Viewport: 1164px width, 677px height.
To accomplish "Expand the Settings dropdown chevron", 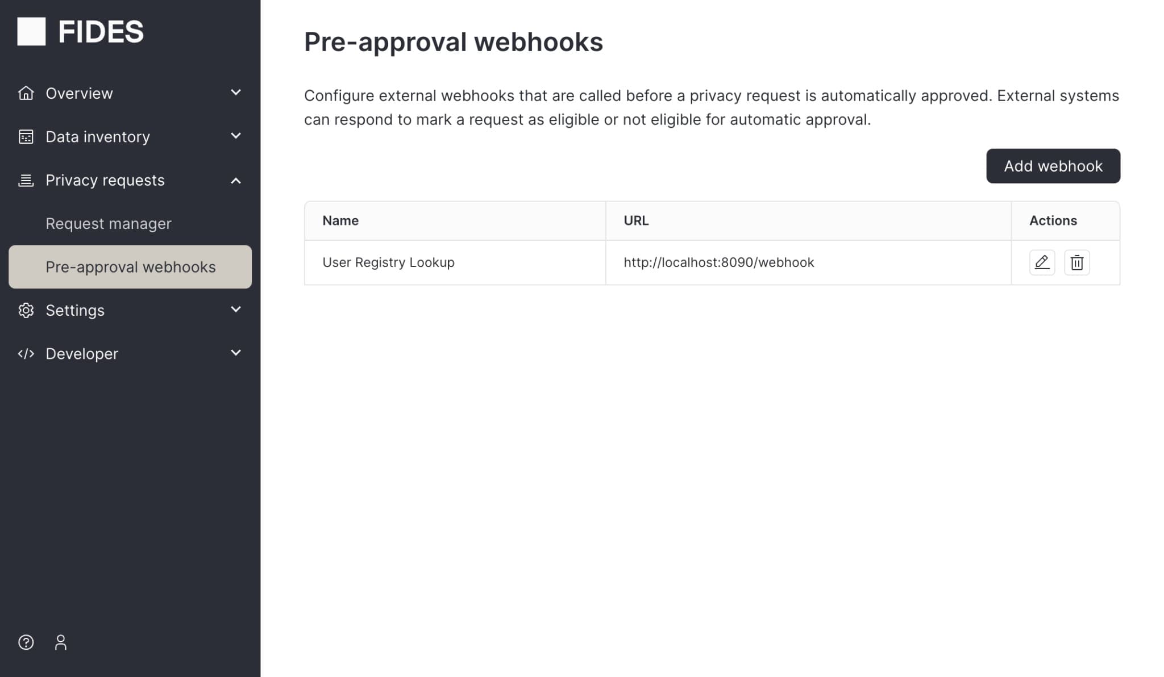I will pyautogui.click(x=235, y=310).
